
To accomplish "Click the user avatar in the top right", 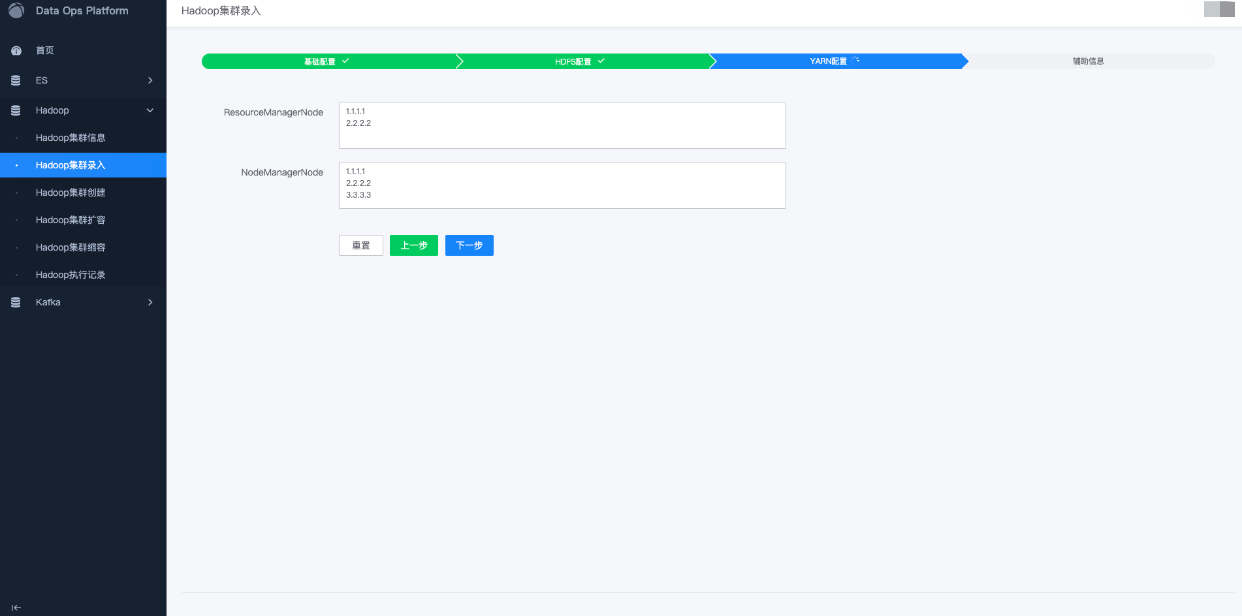I will click(x=1219, y=9).
